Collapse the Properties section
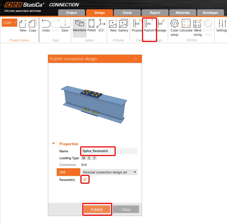 coord(54,144)
